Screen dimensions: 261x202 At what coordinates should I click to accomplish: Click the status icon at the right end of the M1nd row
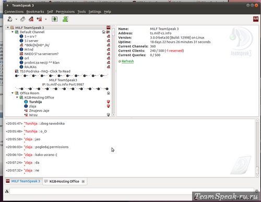point(108,49)
